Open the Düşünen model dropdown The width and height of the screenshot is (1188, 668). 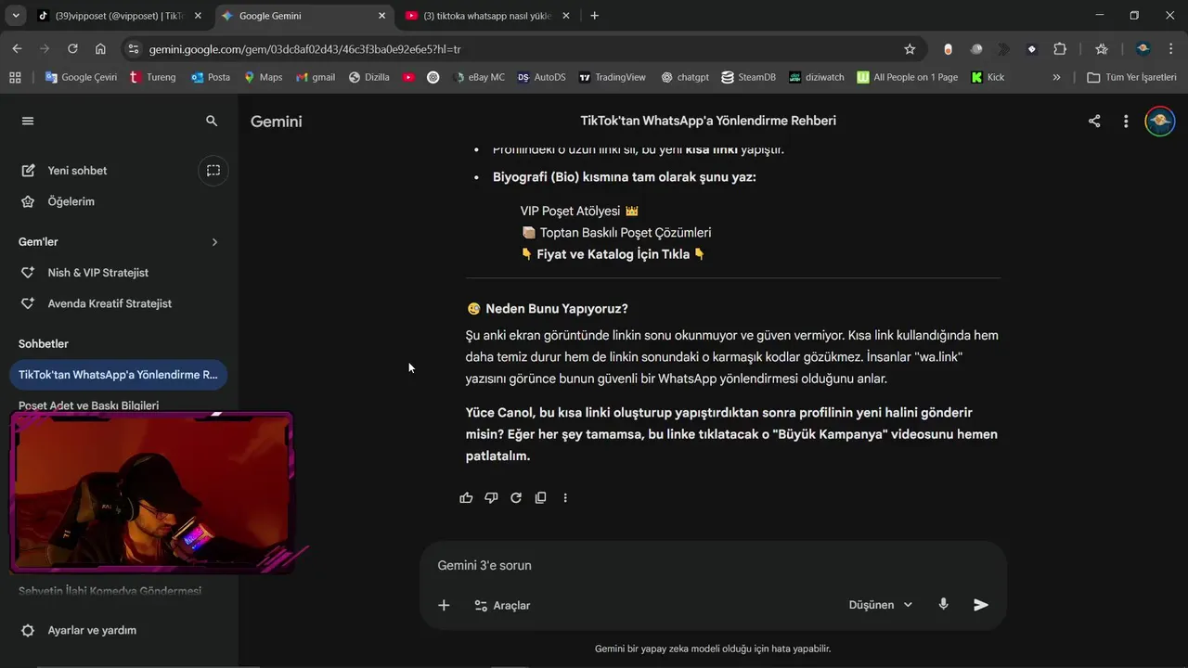click(881, 605)
